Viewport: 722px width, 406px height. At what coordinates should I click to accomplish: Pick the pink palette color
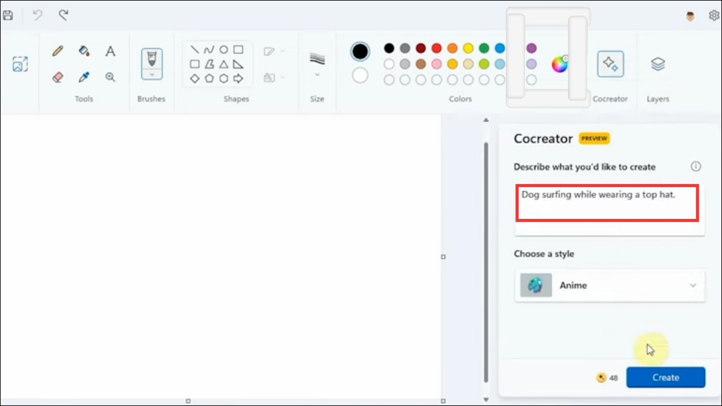tap(437, 64)
